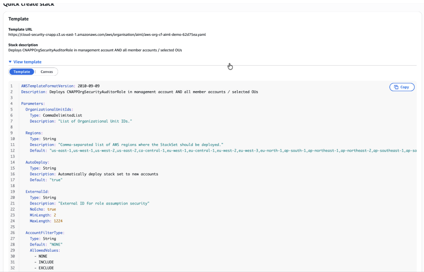Click "Automatically deploy stack set to new accounts"
Viewport: 424px width, 272px height.
coord(108,174)
